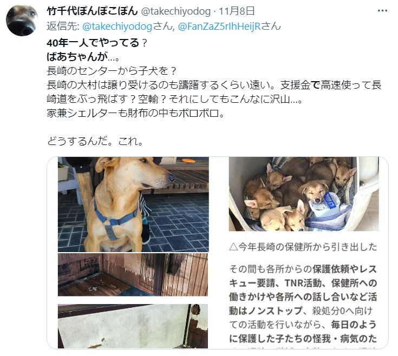Open the 11月8日 tweet timestamp
This screenshot has height=356, width=398.
click(x=237, y=11)
